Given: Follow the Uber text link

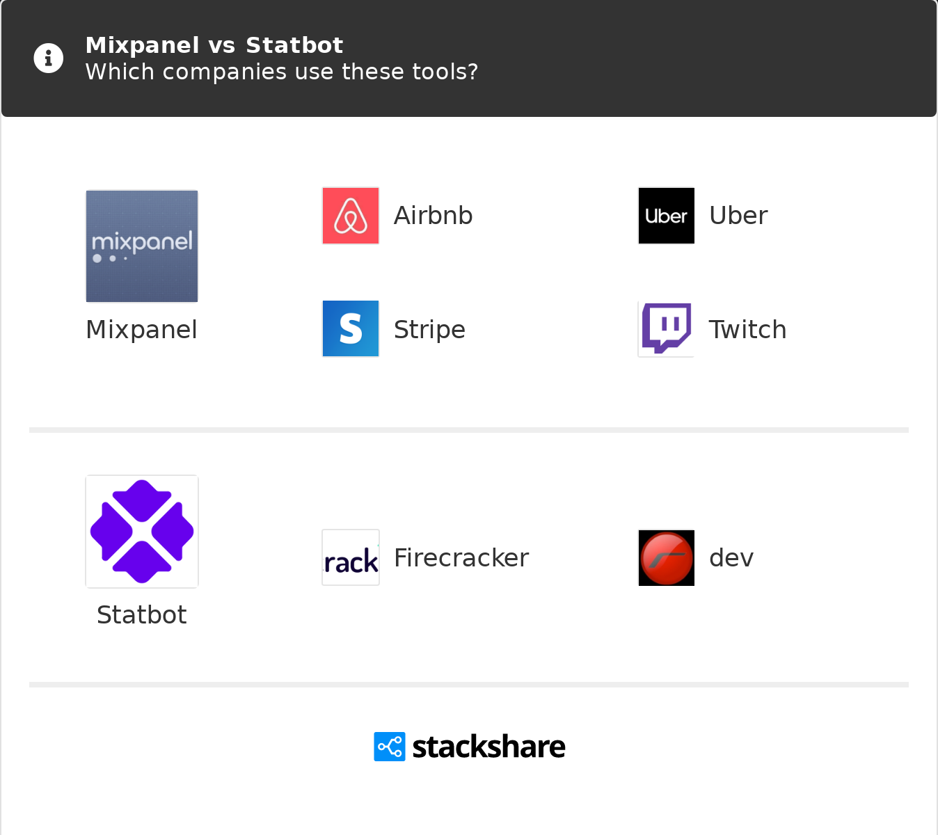Looking at the screenshot, I should (738, 216).
